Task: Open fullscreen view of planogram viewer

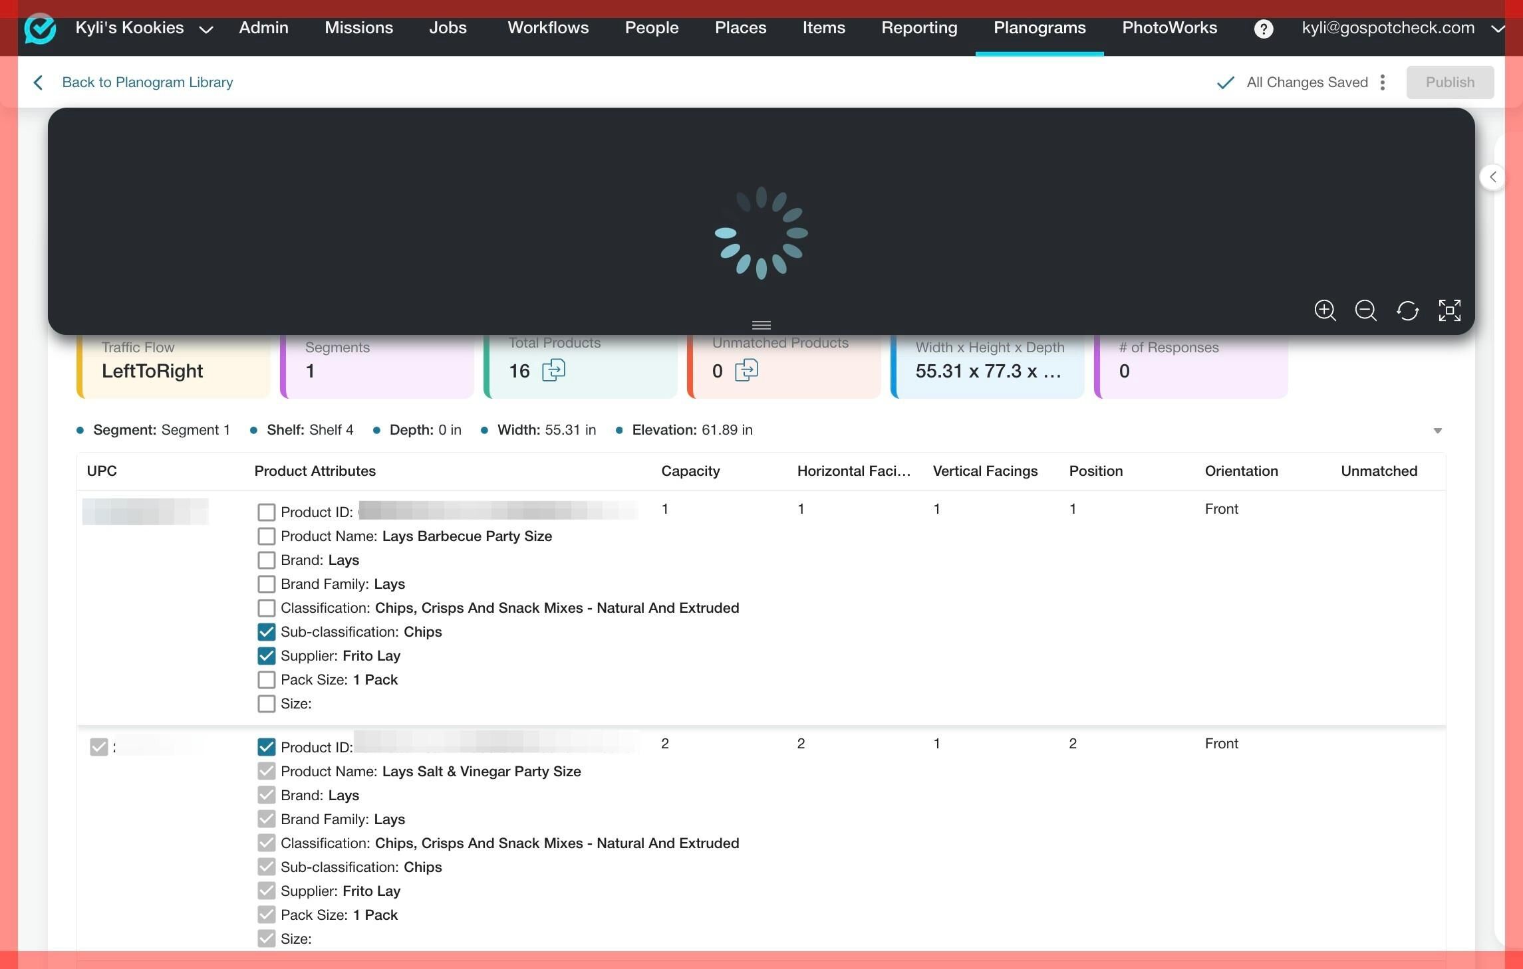Action: pyautogui.click(x=1450, y=310)
